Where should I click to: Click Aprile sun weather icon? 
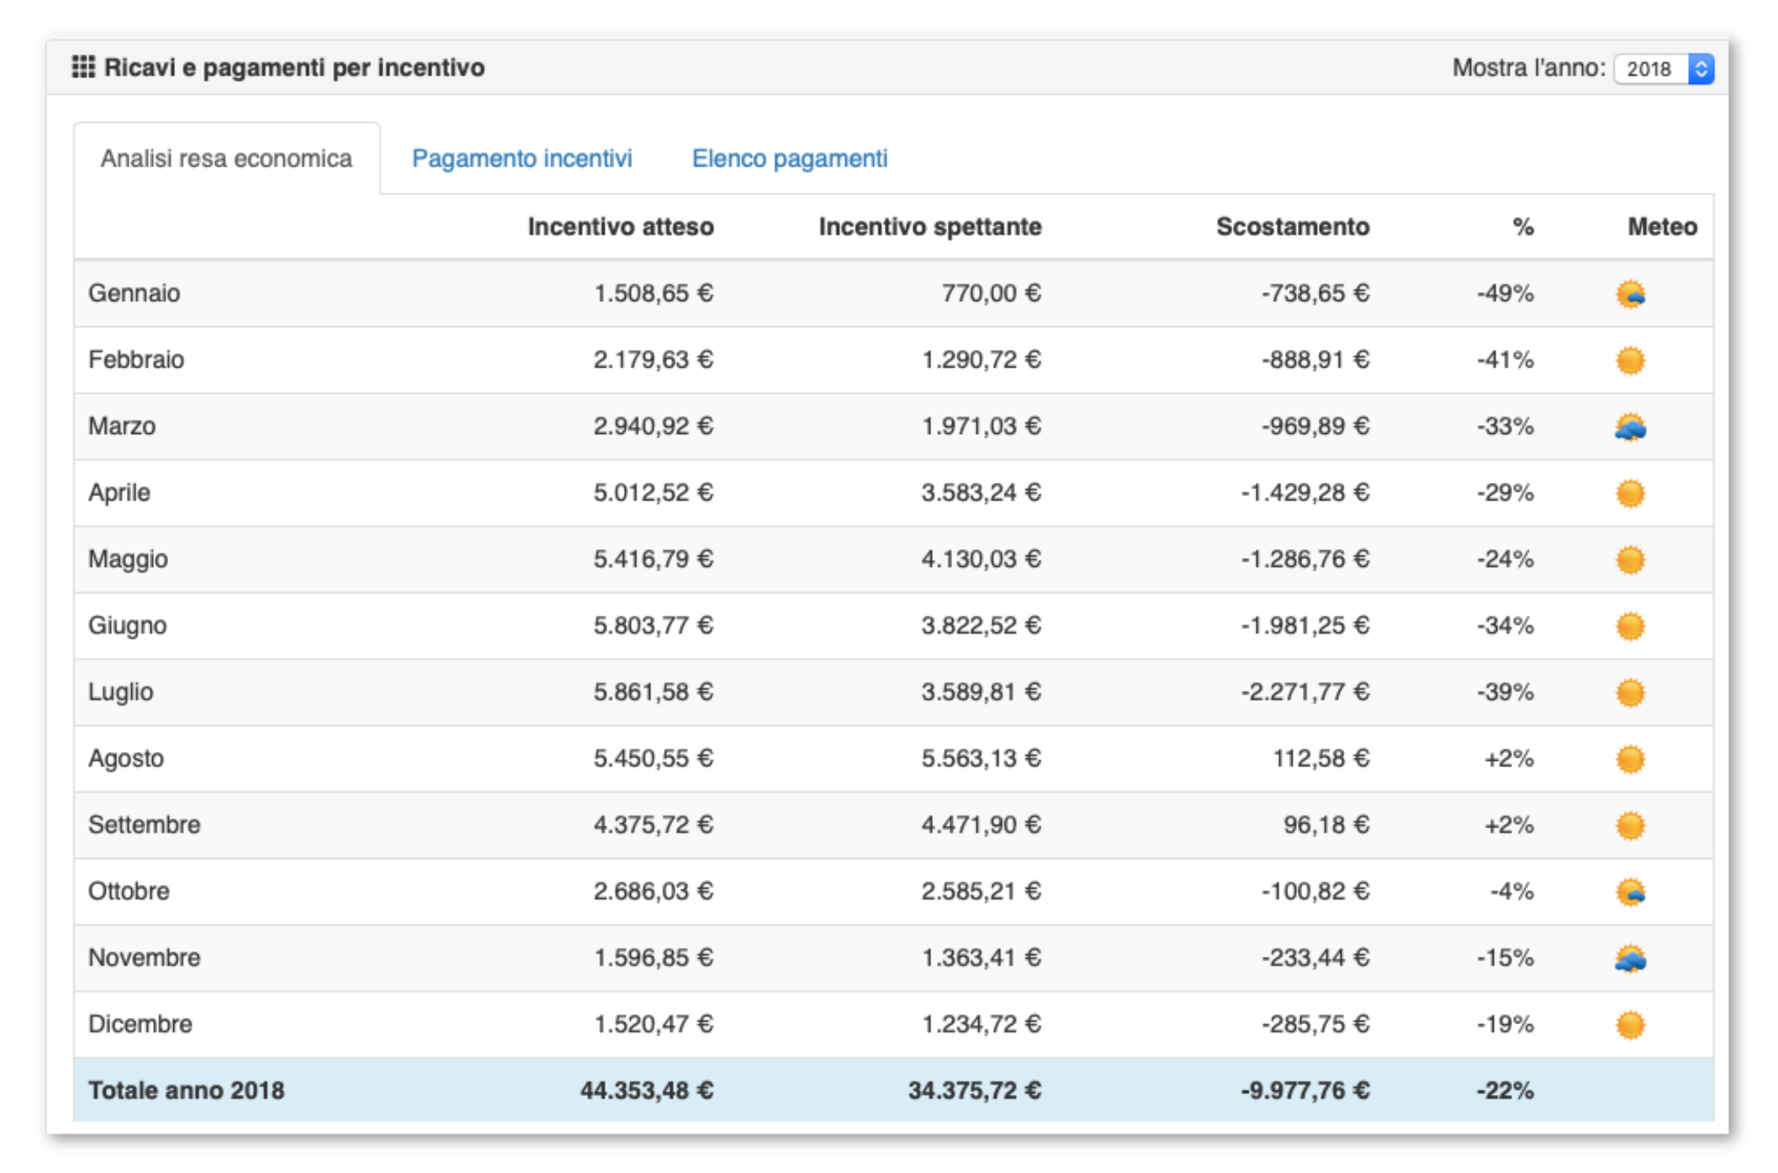(1630, 493)
